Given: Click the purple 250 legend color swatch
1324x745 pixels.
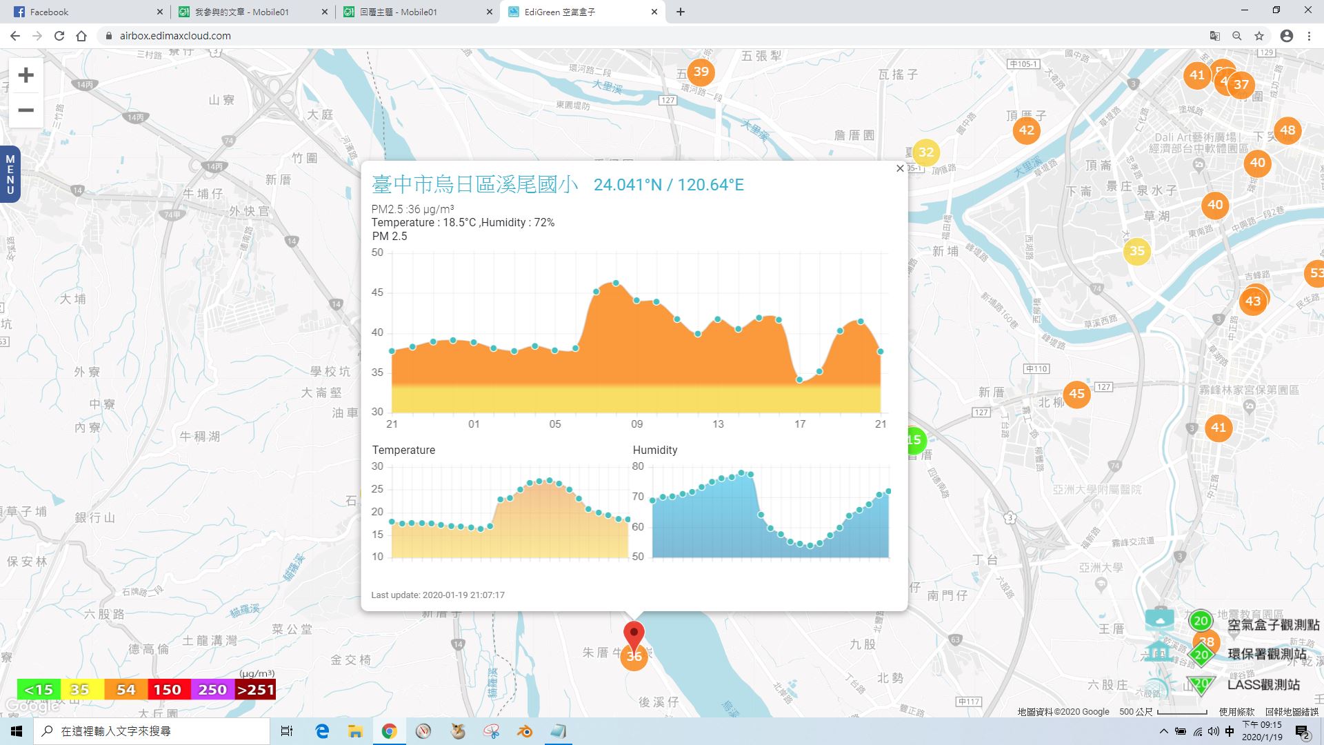Looking at the screenshot, I should pyautogui.click(x=212, y=689).
